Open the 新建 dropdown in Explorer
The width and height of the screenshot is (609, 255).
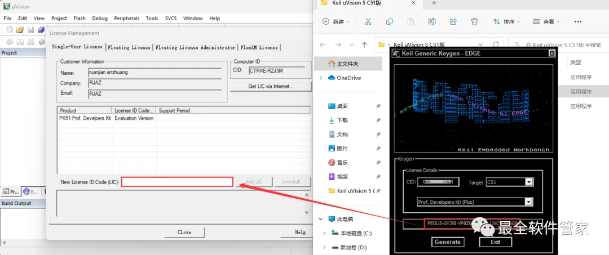pyautogui.click(x=336, y=22)
